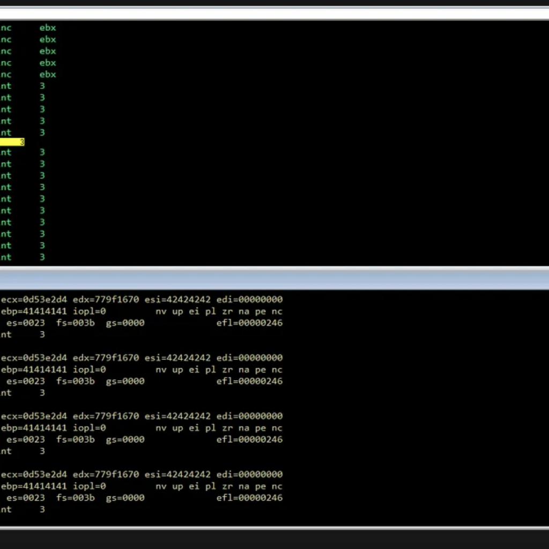
Task: Click the yellow highlighted current instruction line
Action: pos(12,142)
